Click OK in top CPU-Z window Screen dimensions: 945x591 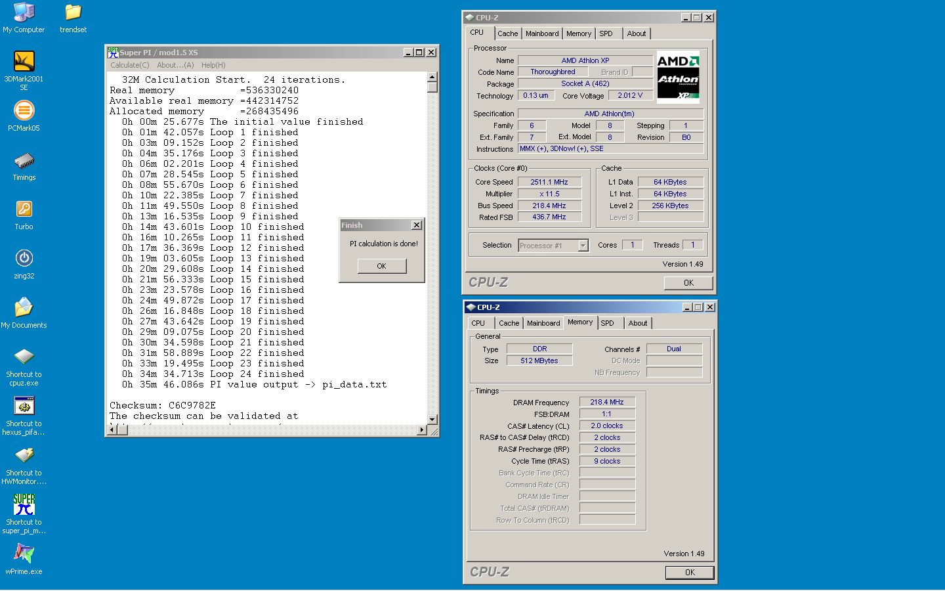[688, 283]
